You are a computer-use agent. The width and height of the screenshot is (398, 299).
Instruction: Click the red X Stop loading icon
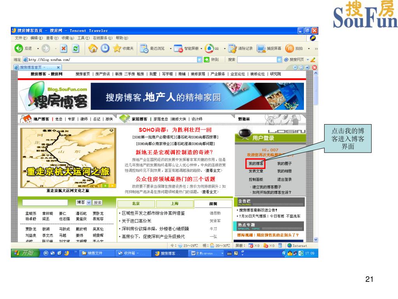[x=64, y=48]
